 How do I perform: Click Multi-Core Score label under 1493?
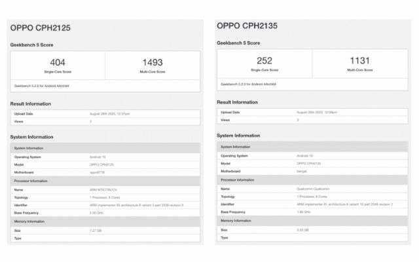153,71
